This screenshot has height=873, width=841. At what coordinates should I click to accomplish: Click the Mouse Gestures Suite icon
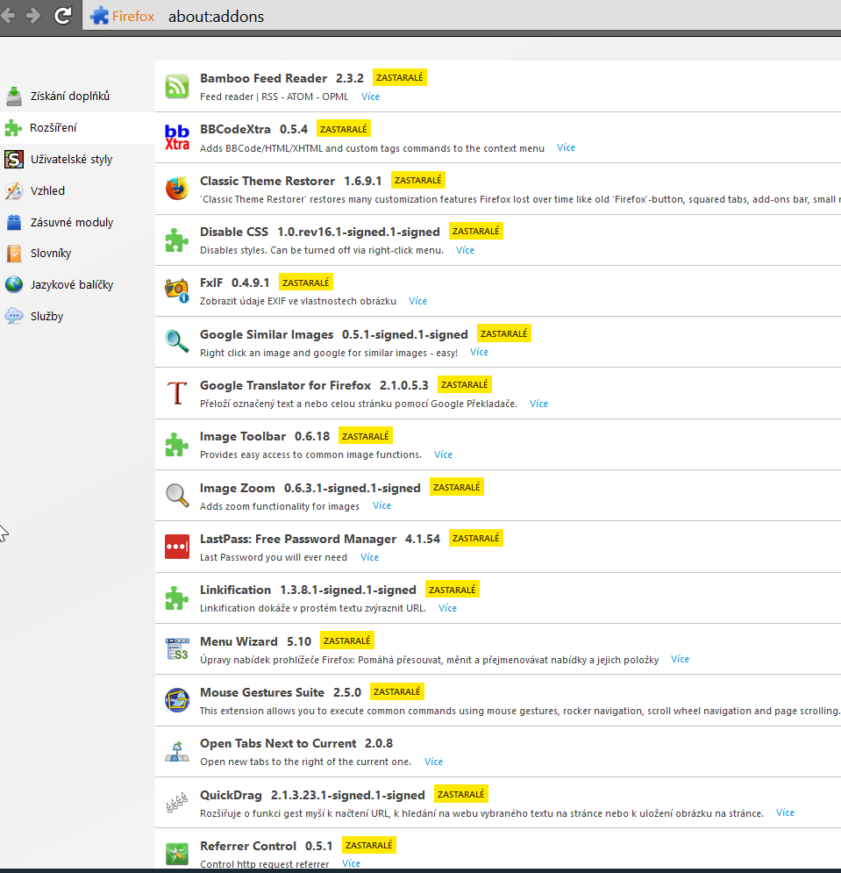[x=177, y=700]
